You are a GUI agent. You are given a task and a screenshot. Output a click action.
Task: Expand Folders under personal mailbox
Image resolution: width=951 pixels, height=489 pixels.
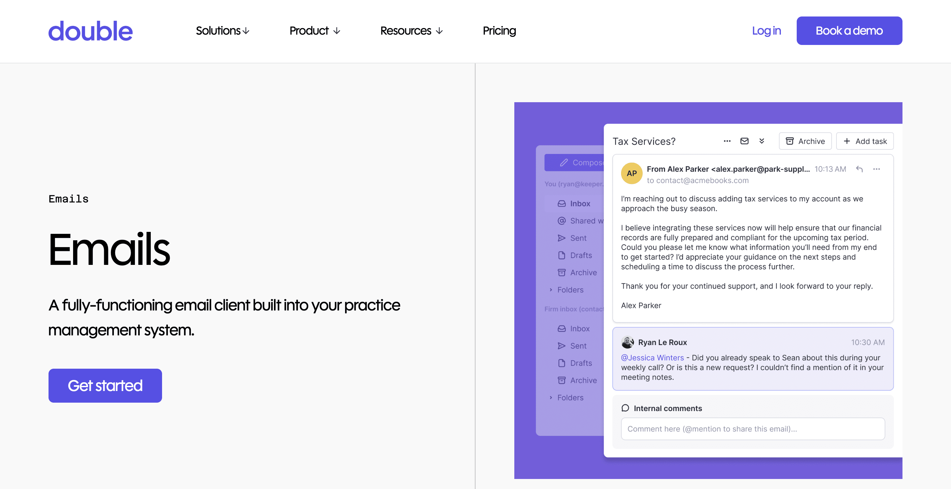tap(551, 290)
